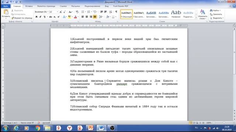Switch to Print Layout view in status bar

point(191,123)
